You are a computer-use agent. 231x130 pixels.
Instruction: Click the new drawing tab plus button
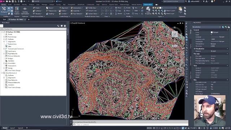[29, 19]
